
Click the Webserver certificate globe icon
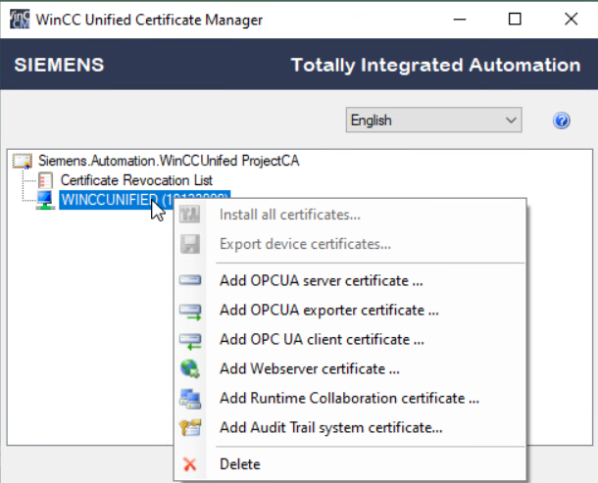[x=190, y=369]
